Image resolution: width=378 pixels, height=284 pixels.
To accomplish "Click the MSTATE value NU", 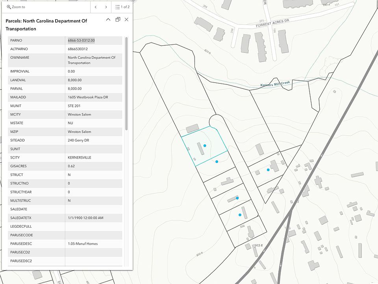I will tap(70, 123).
